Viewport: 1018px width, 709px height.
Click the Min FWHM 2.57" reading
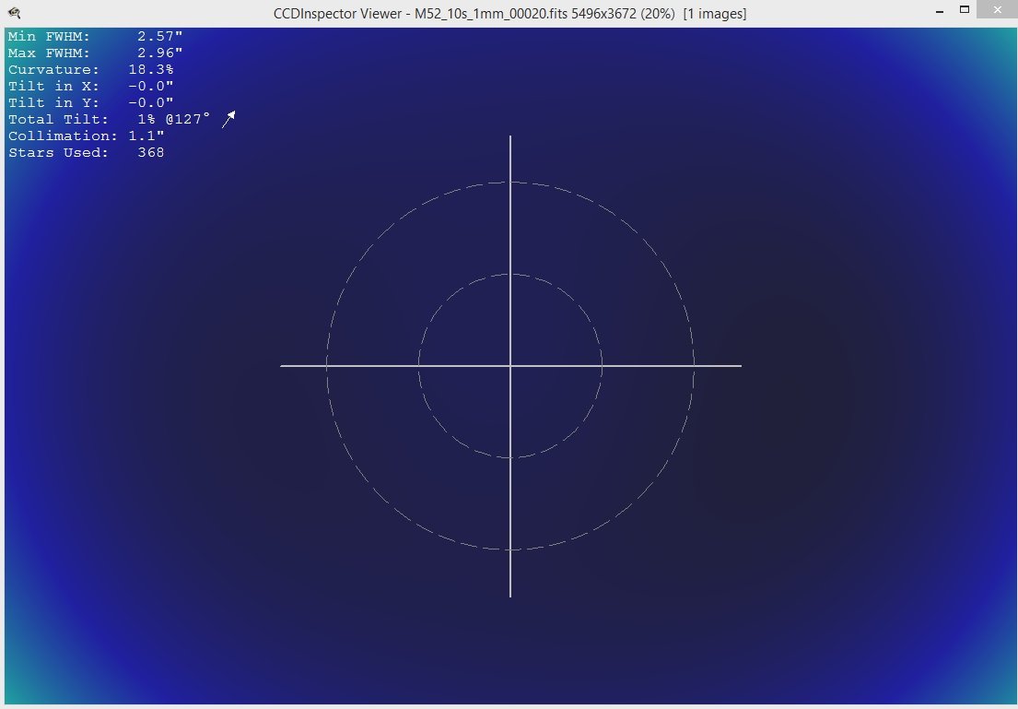coord(96,36)
